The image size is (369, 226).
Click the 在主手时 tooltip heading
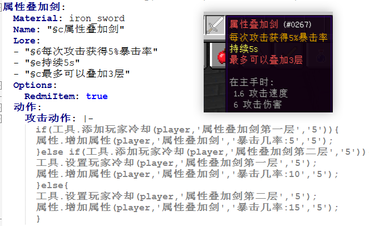pos(252,82)
